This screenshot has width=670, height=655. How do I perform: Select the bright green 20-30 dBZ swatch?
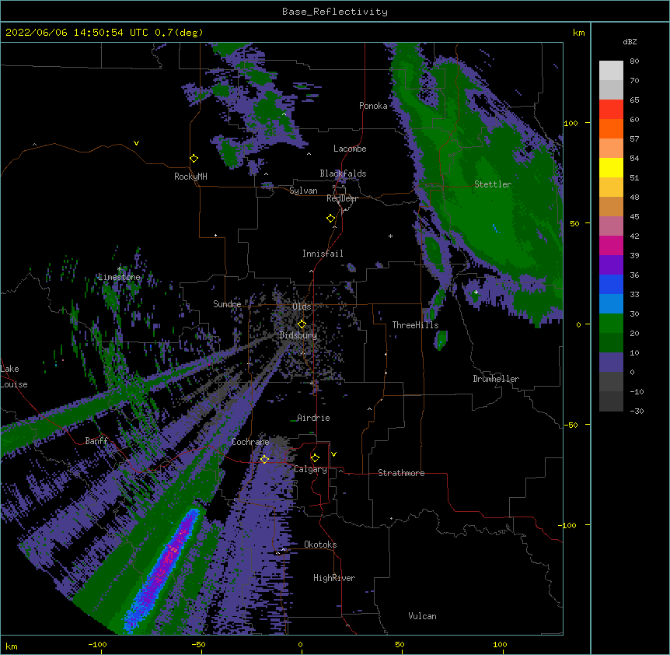coord(611,324)
